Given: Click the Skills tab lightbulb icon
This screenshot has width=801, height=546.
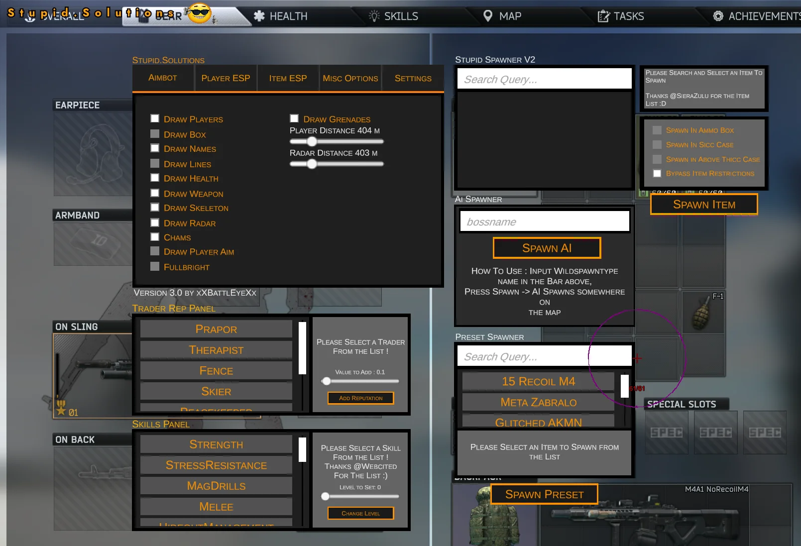Looking at the screenshot, I should (374, 16).
